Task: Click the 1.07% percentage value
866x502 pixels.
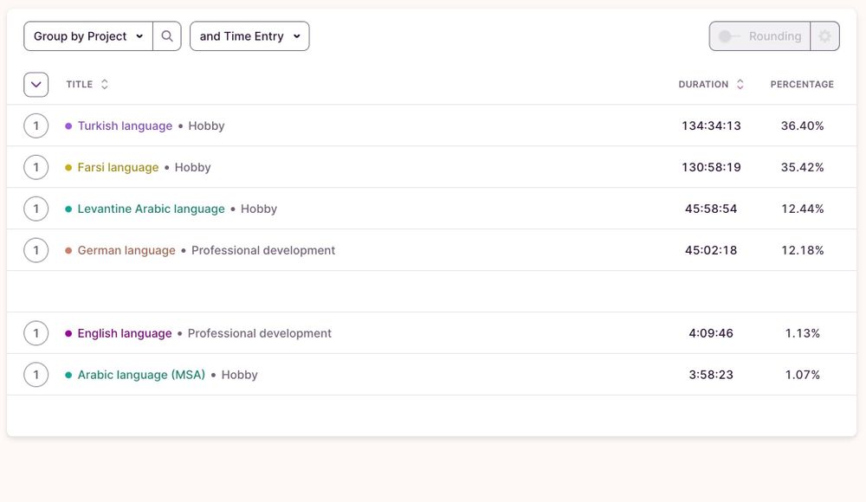Action: 802,375
